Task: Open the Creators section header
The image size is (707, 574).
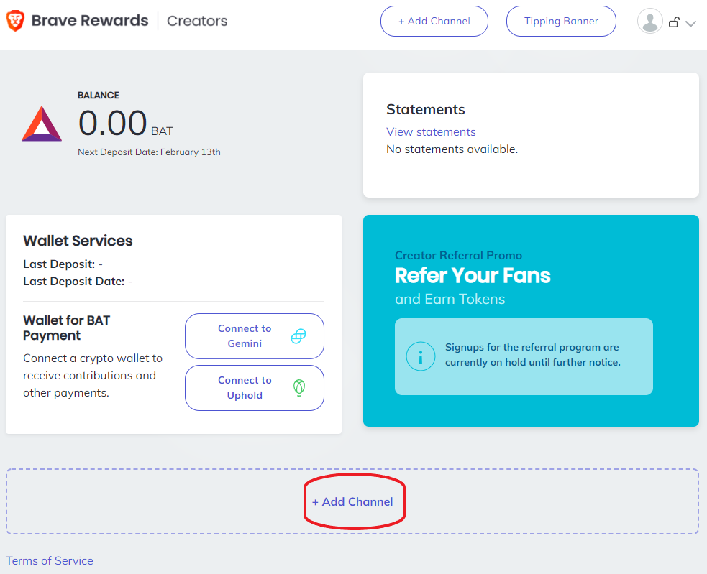Action: click(x=196, y=21)
